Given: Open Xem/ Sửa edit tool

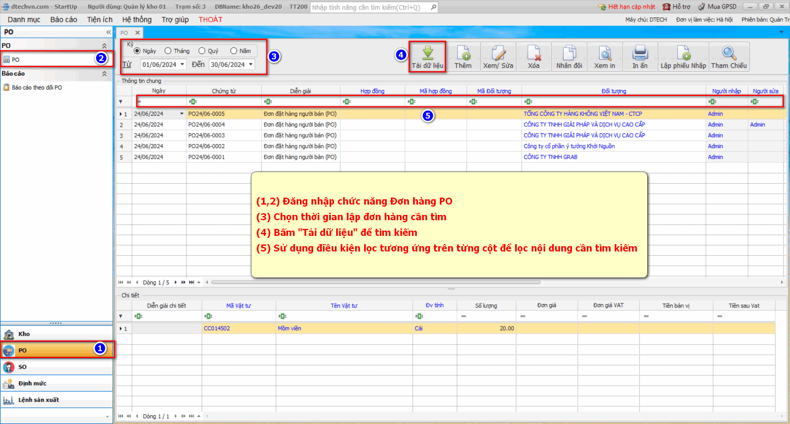Looking at the screenshot, I should tap(498, 53).
